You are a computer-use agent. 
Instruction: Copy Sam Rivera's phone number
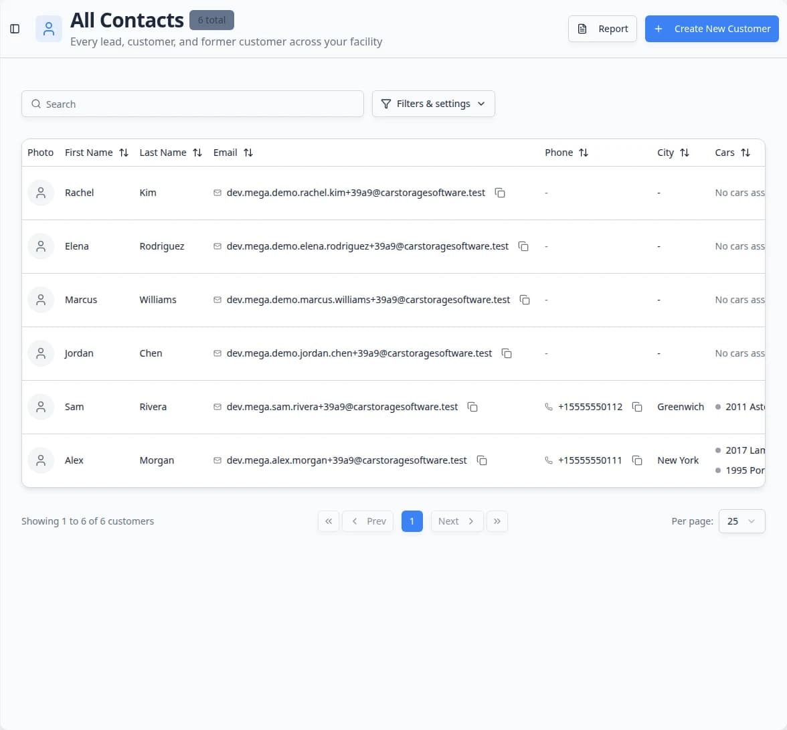(x=637, y=407)
